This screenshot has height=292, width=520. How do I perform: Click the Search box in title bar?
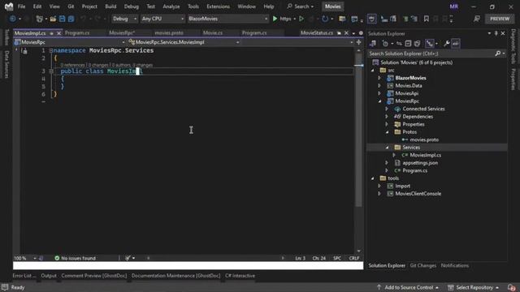(301, 6)
